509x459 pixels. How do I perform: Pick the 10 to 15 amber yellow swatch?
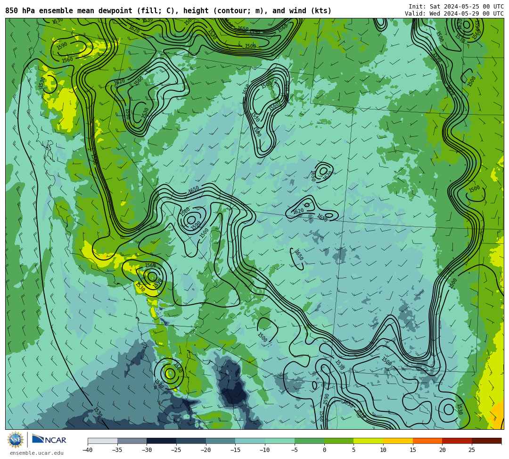click(x=398, y=441)
